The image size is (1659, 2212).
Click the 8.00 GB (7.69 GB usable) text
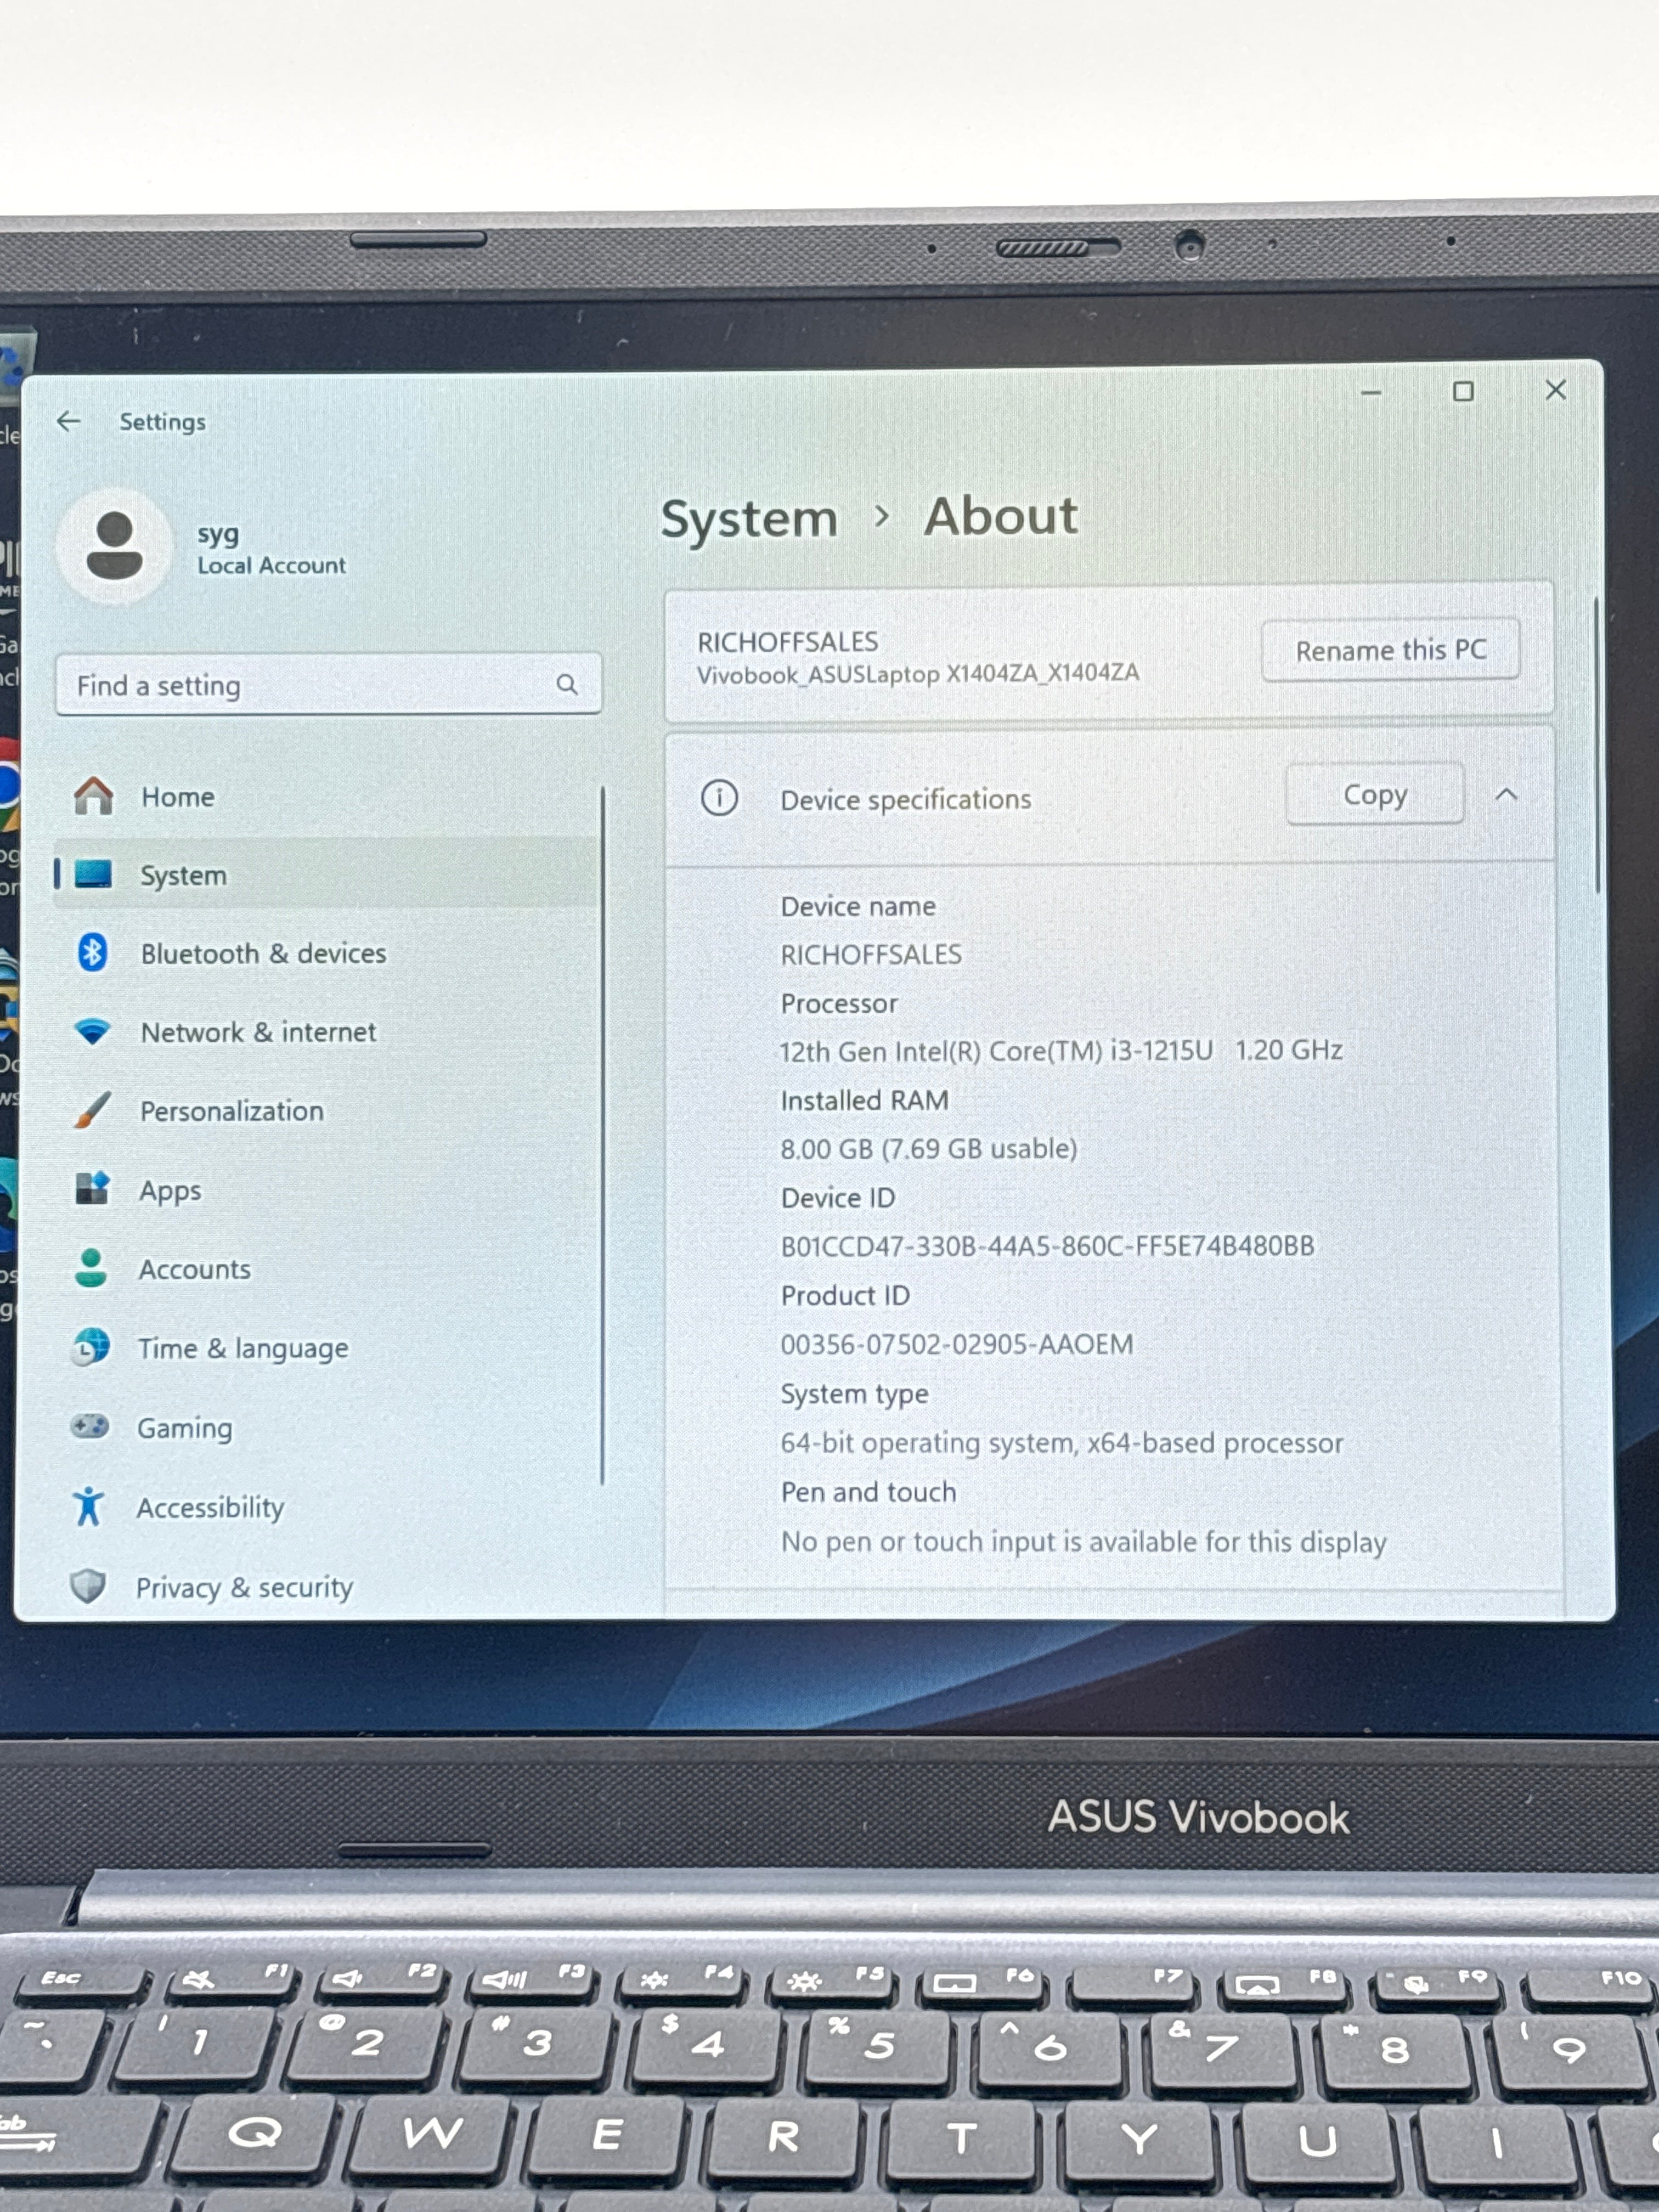929,1149
